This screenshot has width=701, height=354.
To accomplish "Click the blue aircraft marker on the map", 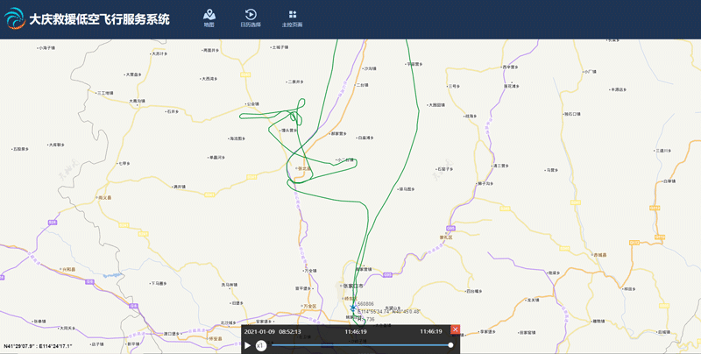I will coord(354,310).
